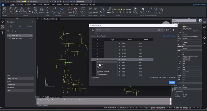Toggle ESNAP in the status bar
This screenshot has height=111, width=207.
(x=158, y=108)
